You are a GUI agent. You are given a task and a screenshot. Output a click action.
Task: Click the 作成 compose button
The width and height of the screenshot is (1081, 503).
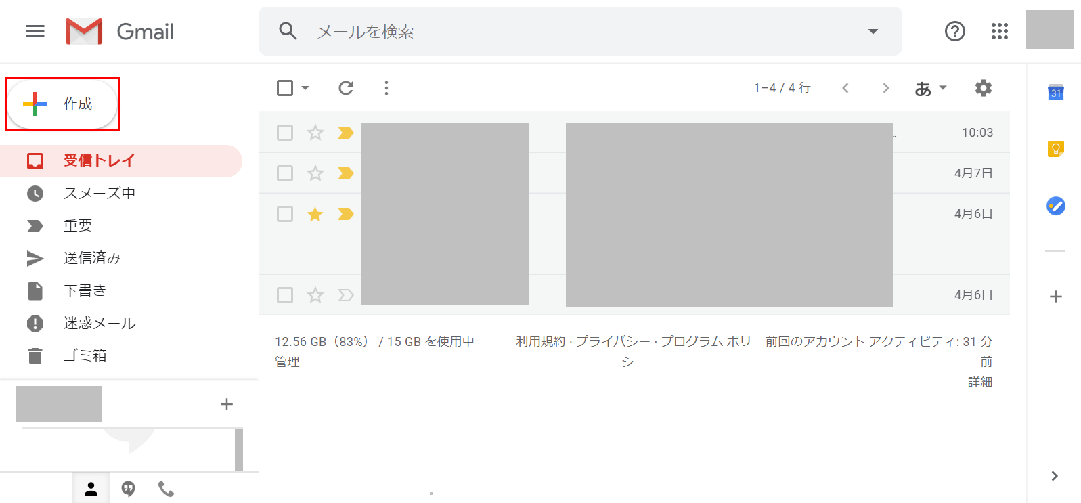(62, 104)
